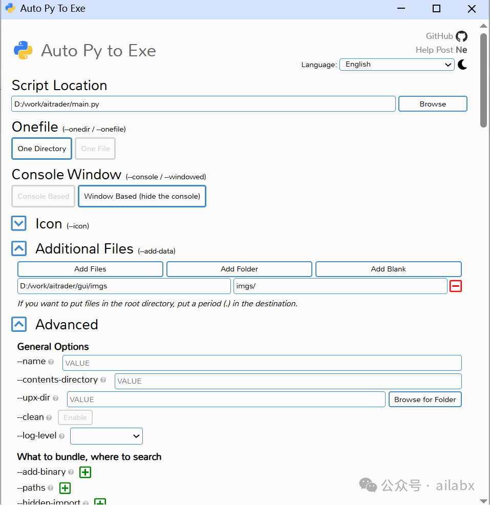Add a --hidden-import entry with the green plus
The width and height of the screenshot is (490, 505).
click(x=100, y=502)
